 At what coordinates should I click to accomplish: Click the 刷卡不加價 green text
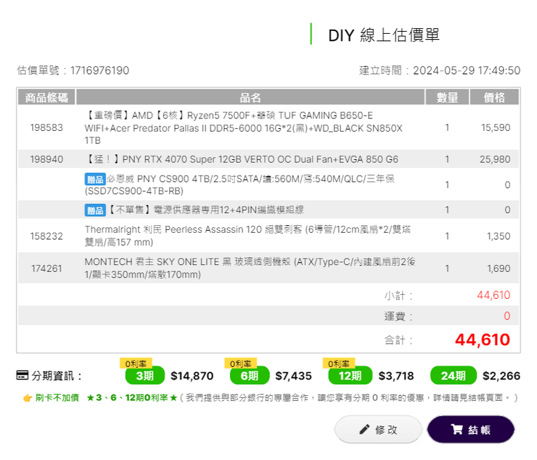(x=57, y=397)
